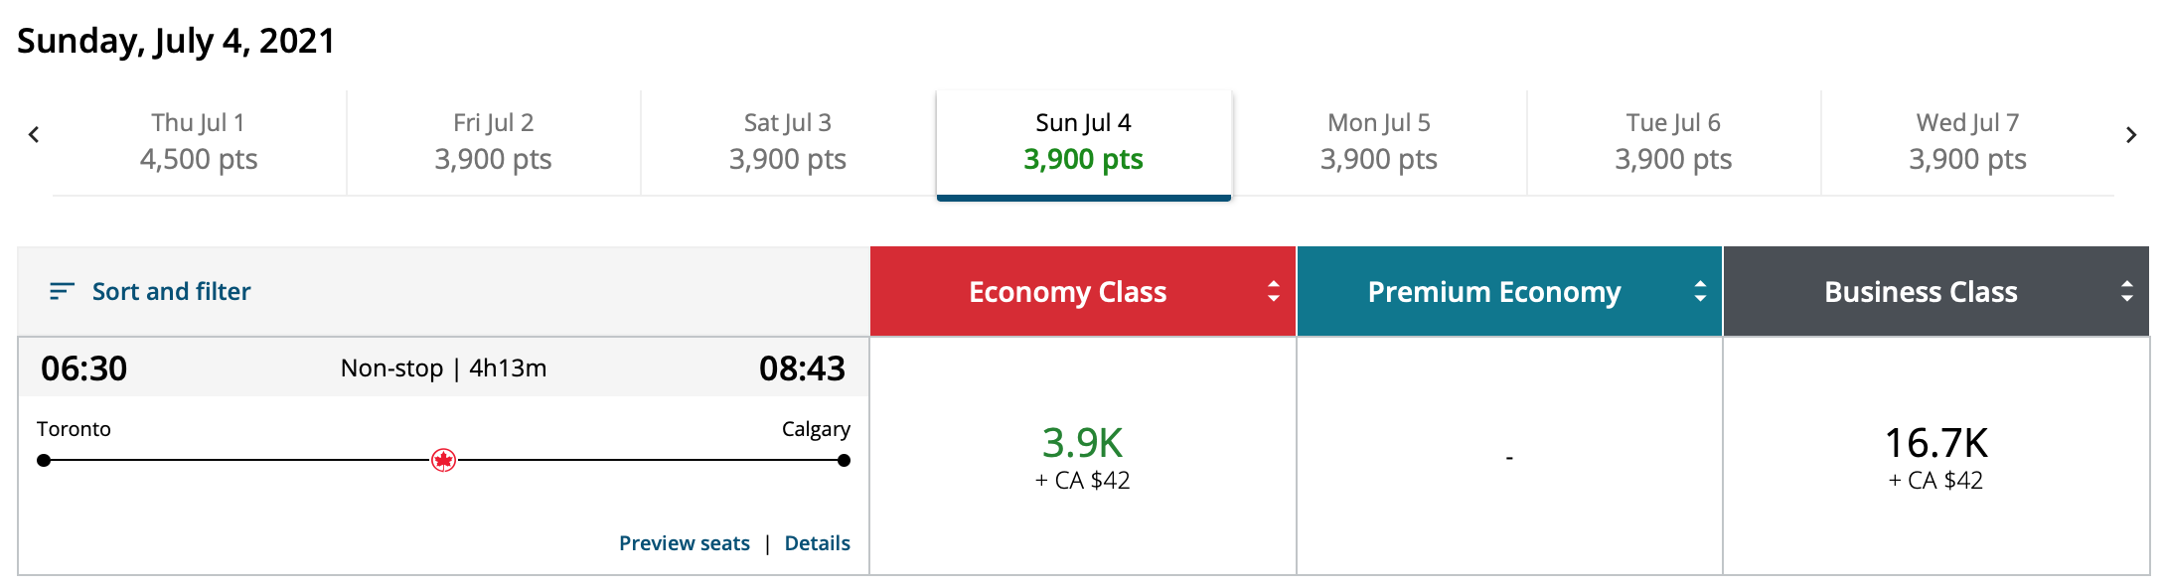Choose the 3.9K Economy fare

(x=1082, y=457)
